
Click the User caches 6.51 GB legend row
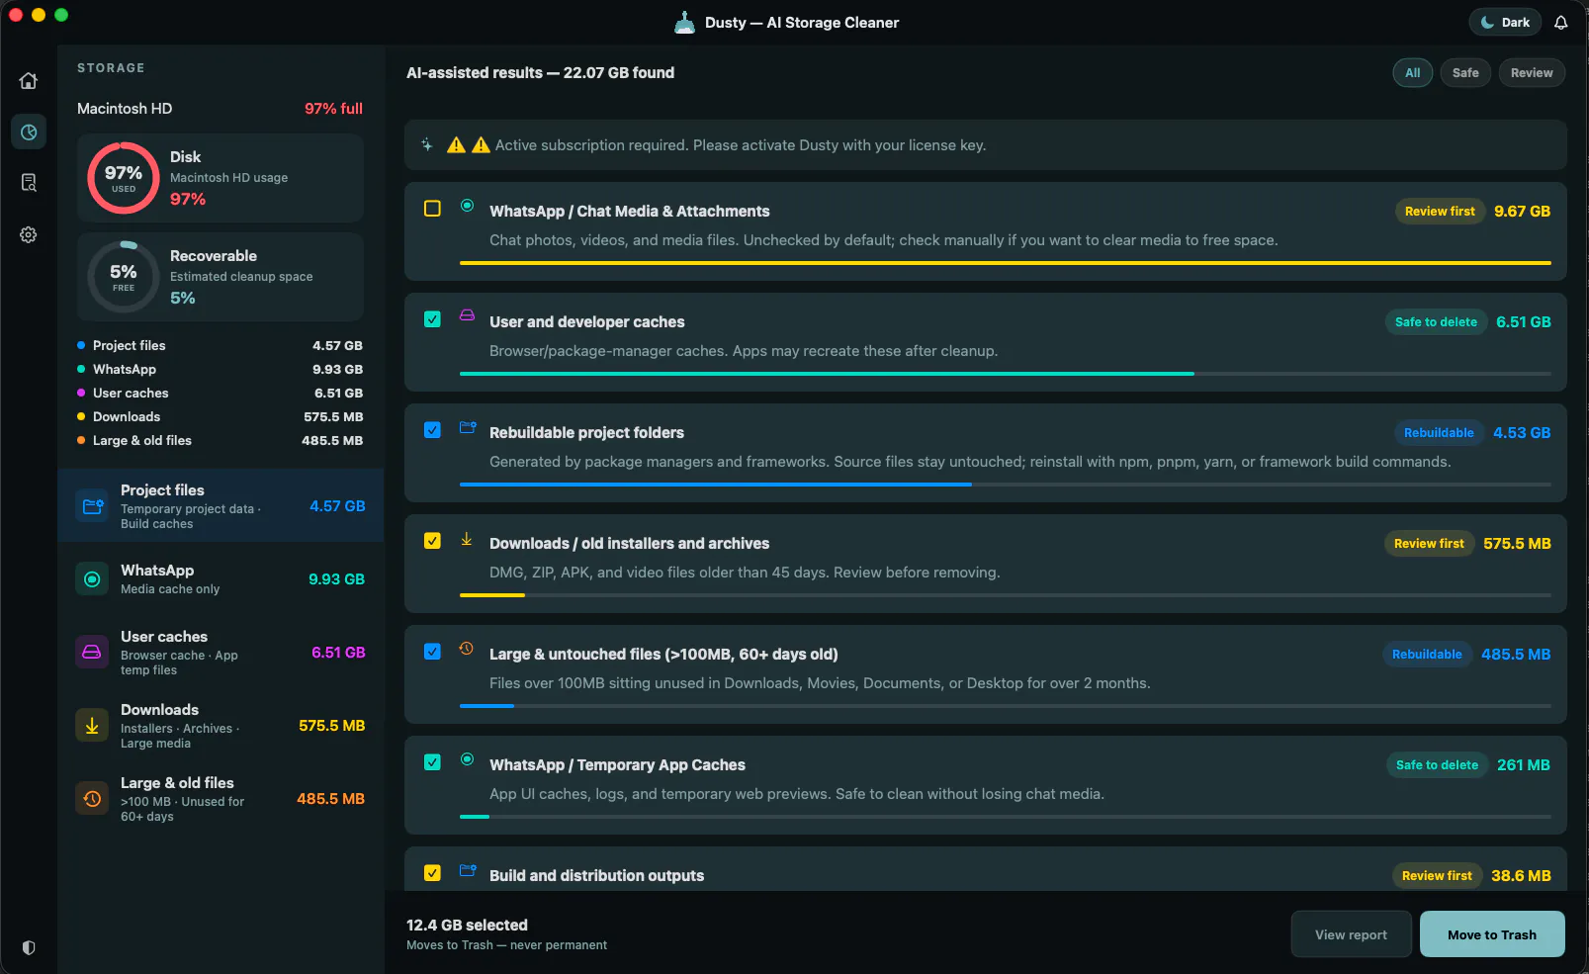pyautogui.click(x=220, y=394)
